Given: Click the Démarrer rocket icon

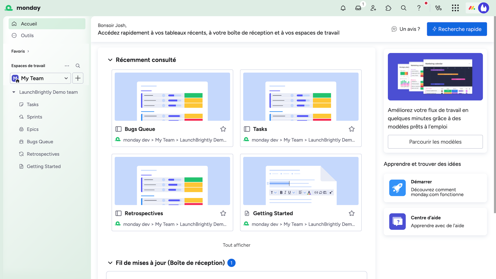Looking at the screenshot, I should (x=397, y=188).
